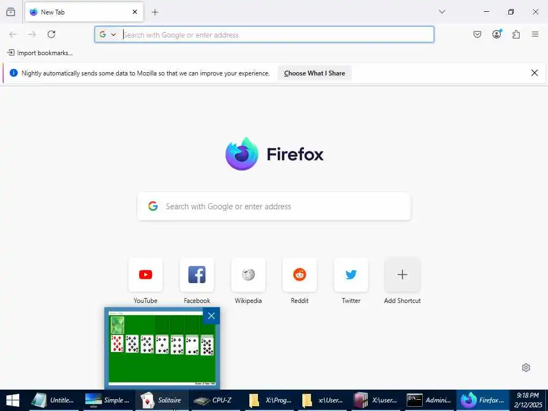Close the New Tab tab
The image size is (548, 411).
click(x=135, y=12)
